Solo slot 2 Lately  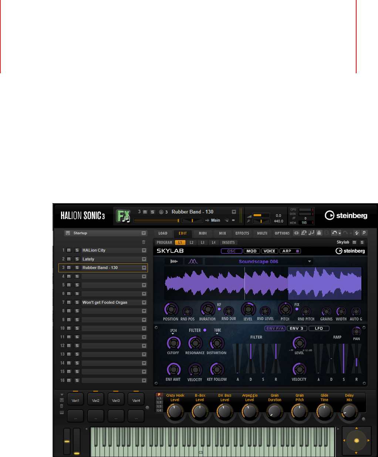click(x=77, y=259)
